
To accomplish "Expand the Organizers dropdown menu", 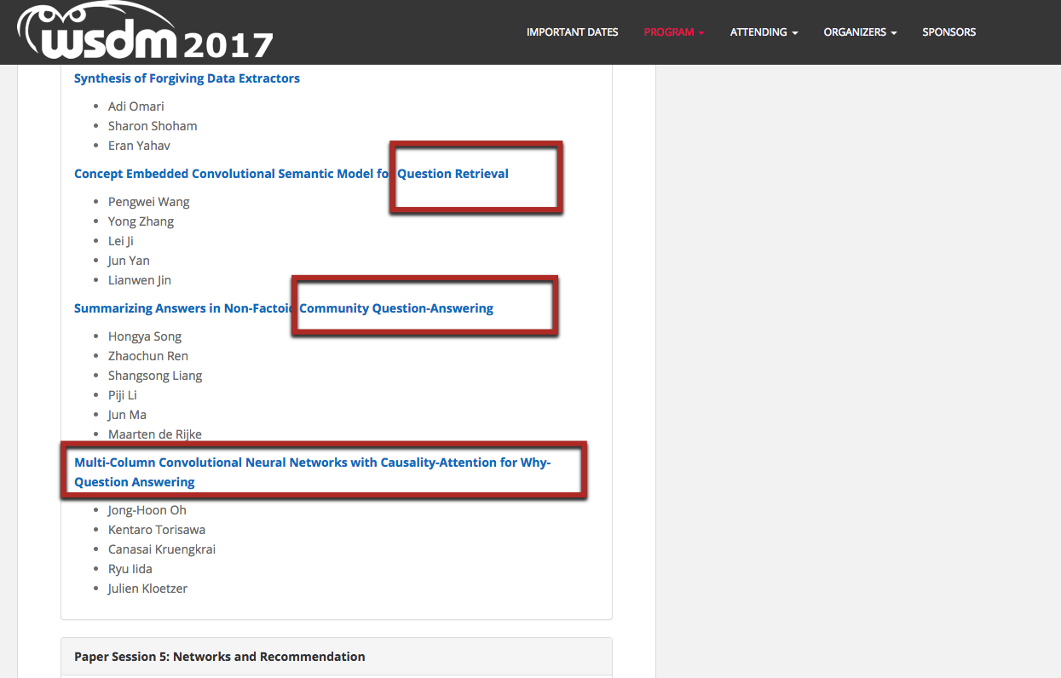I will click(859, 32).
